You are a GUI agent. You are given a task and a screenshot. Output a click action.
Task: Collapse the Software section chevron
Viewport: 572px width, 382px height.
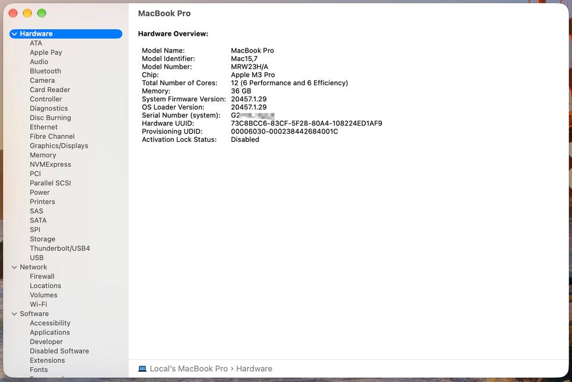14,314
